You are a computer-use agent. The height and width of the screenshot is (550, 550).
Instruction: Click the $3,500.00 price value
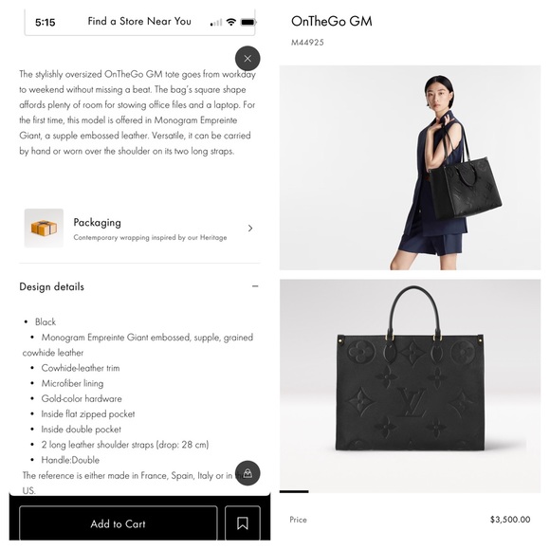point(510,520)
